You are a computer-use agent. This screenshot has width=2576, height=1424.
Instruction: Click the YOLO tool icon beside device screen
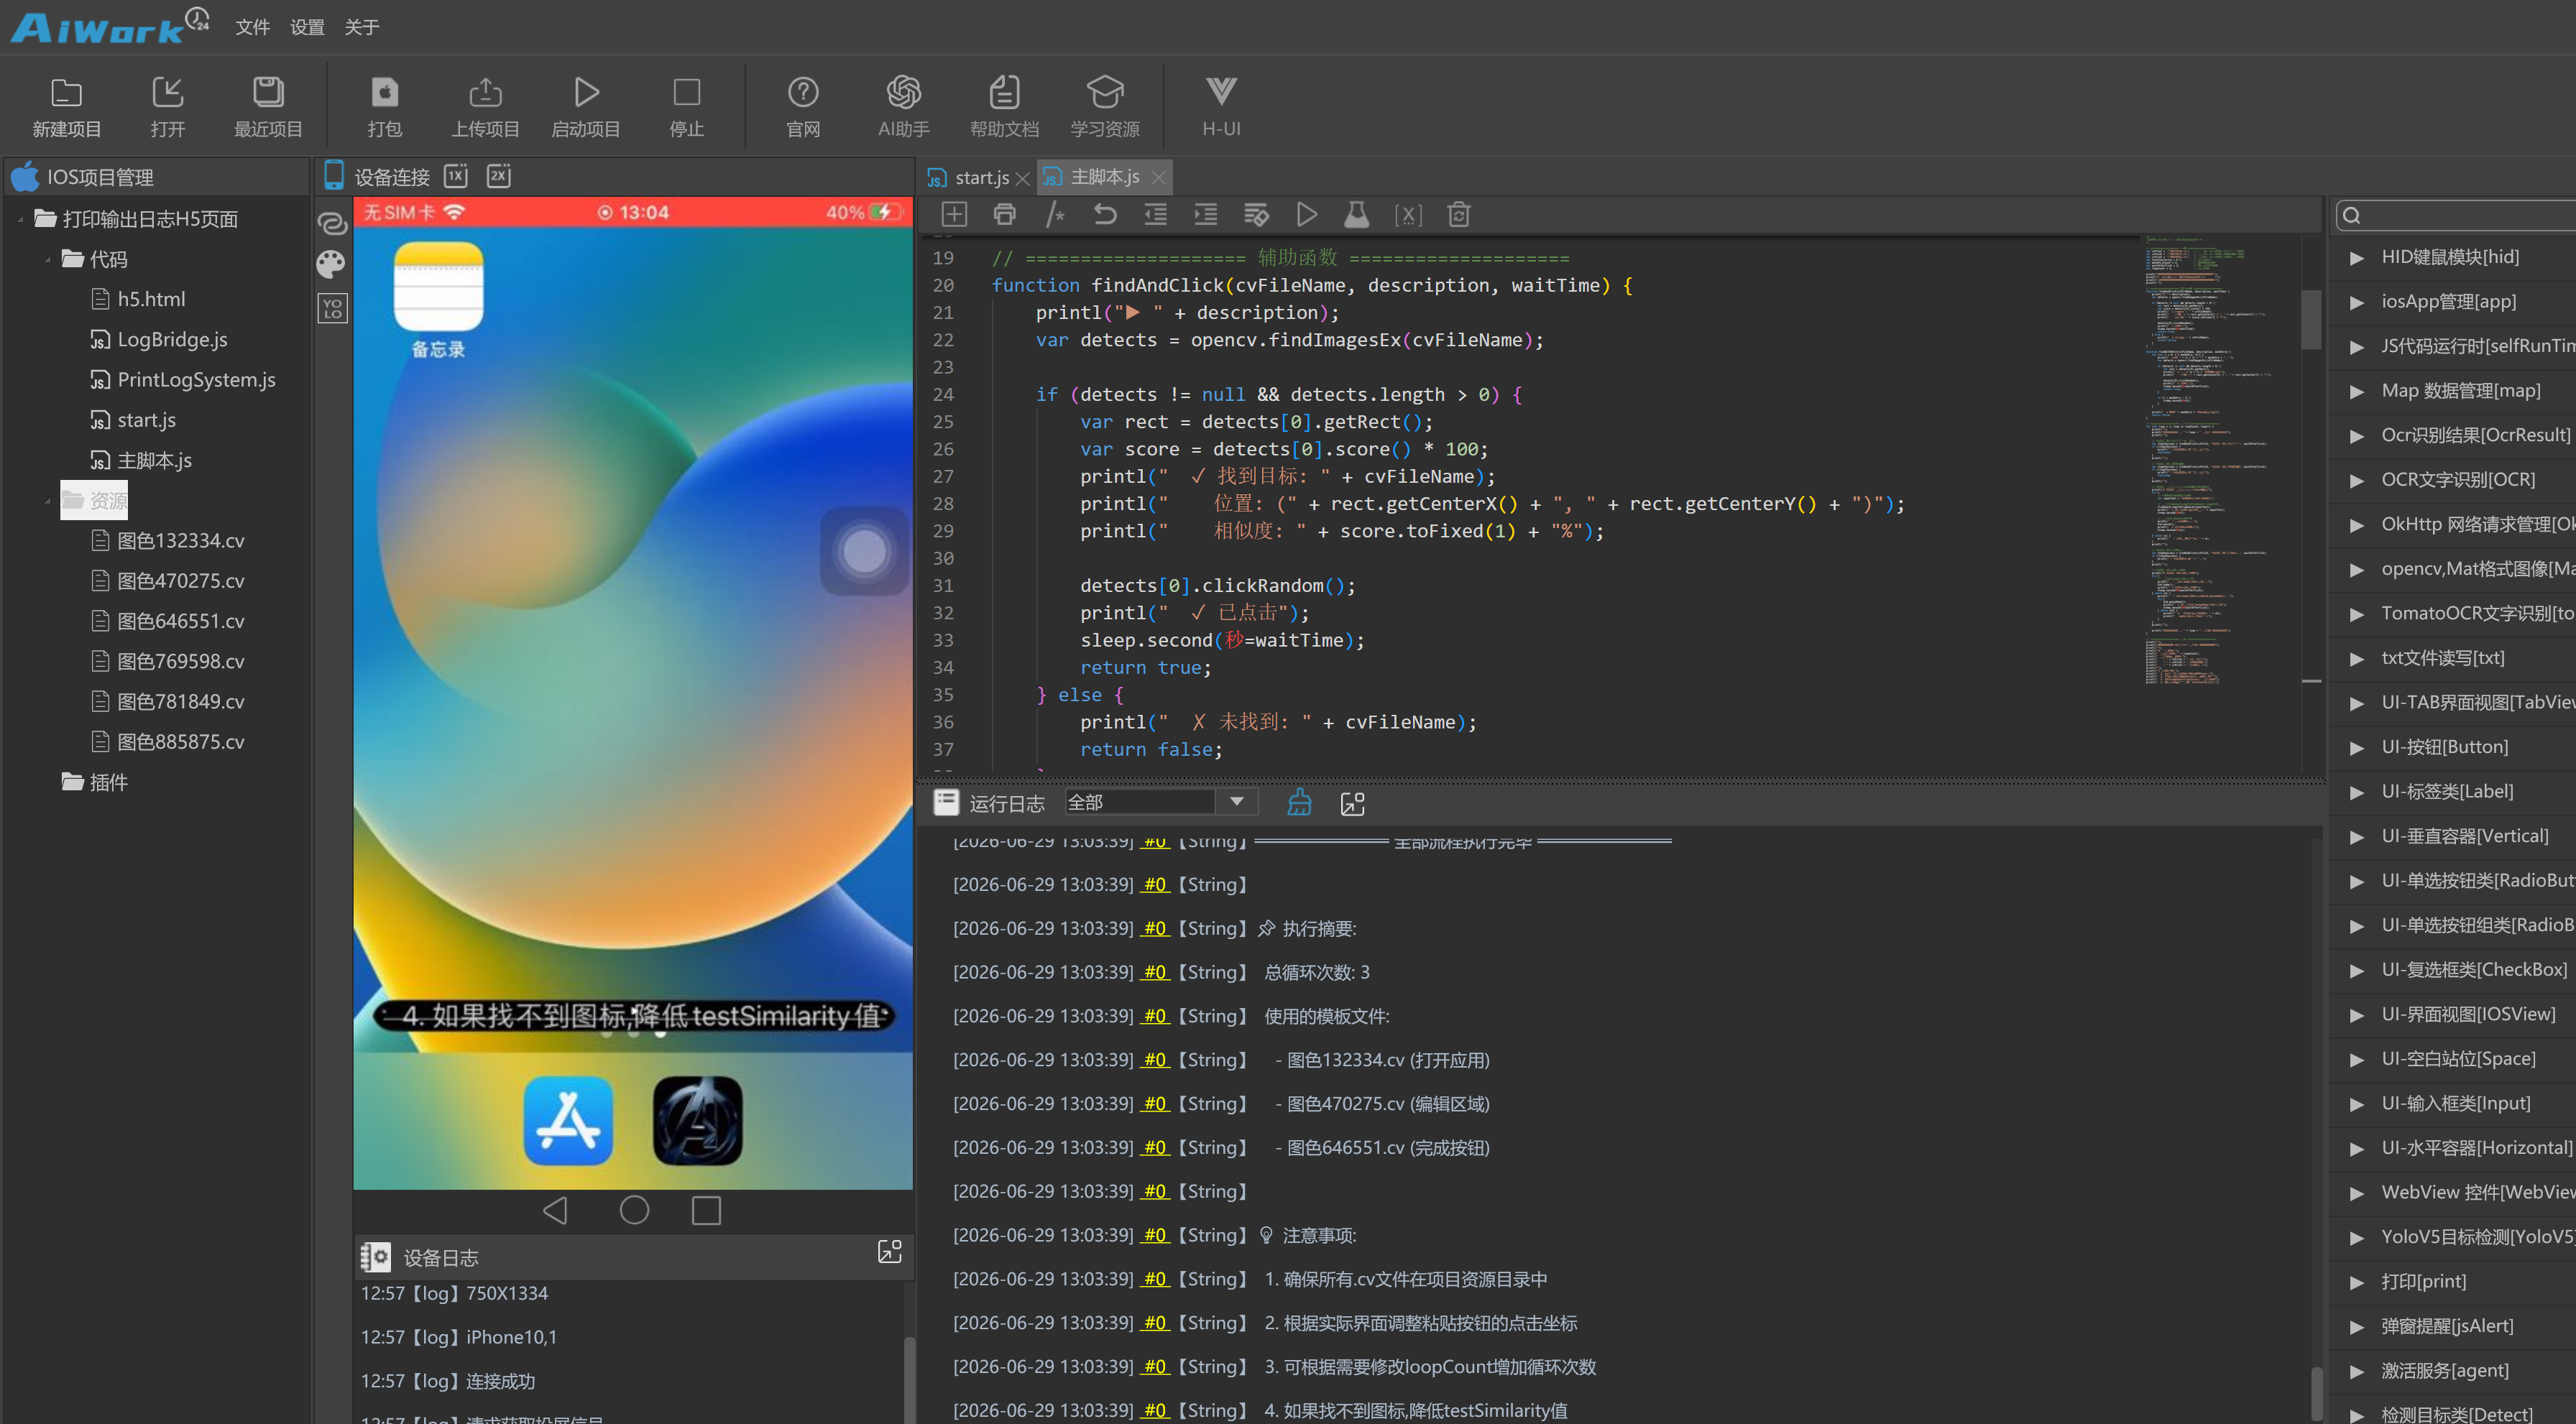[x=333, y=308]
